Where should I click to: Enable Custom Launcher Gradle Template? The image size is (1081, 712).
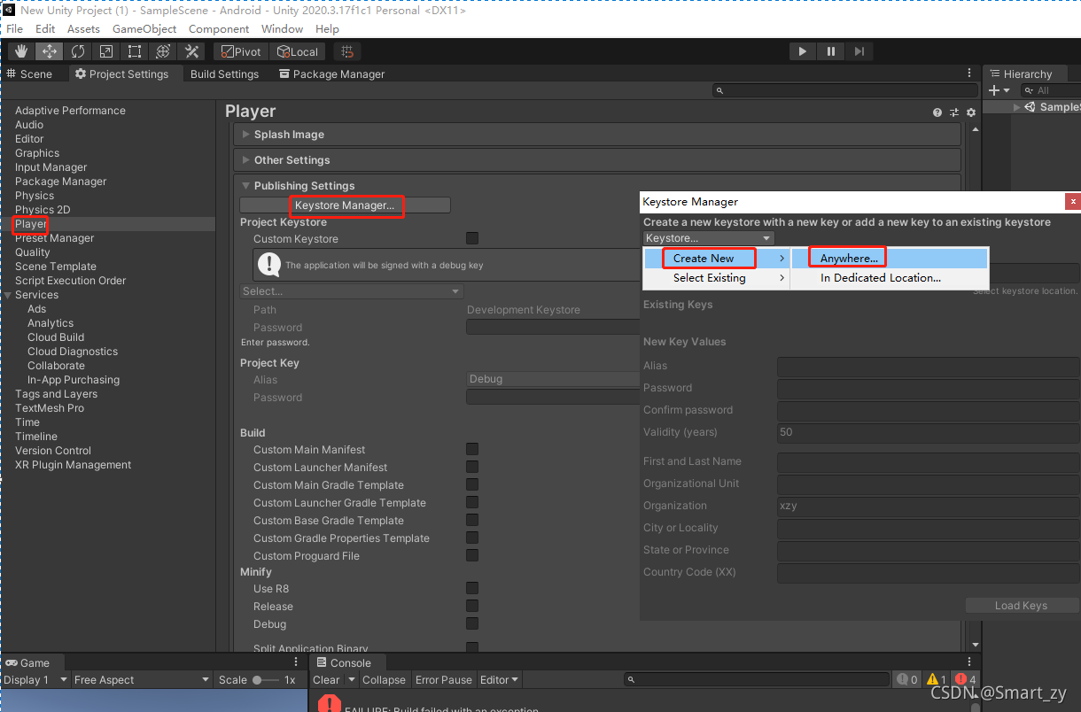[472, 502]
